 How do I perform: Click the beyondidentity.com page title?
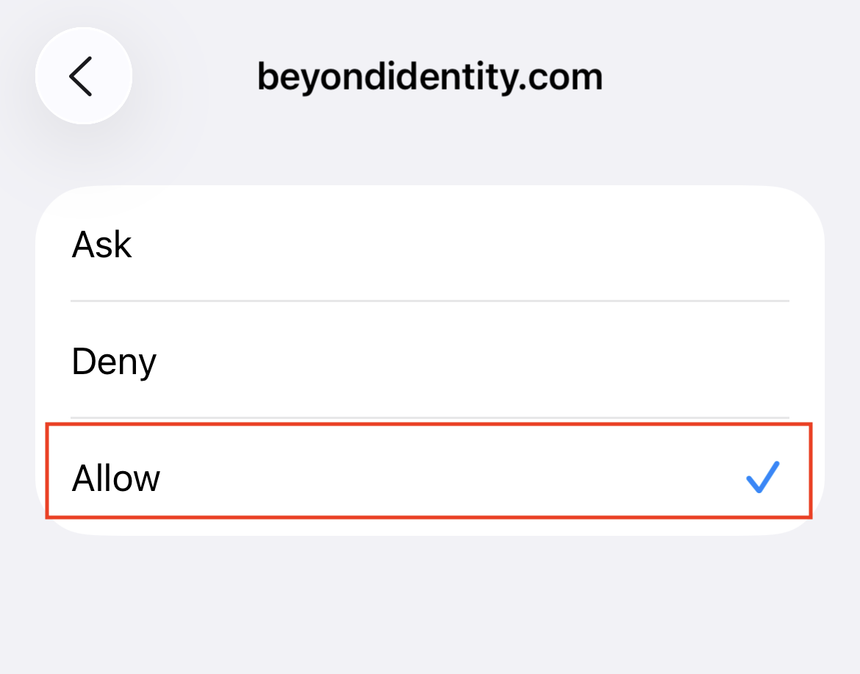point(430,76)
